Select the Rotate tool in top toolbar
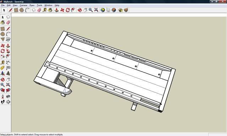Image resolution: width=227 pixels, height=136 pixels. [x=68, y=10]
